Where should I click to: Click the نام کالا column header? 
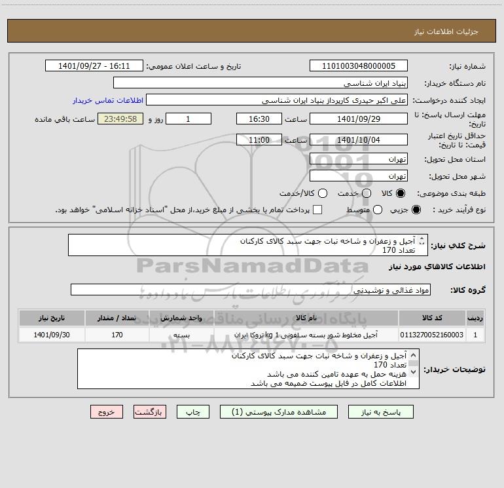pos(306,318)
